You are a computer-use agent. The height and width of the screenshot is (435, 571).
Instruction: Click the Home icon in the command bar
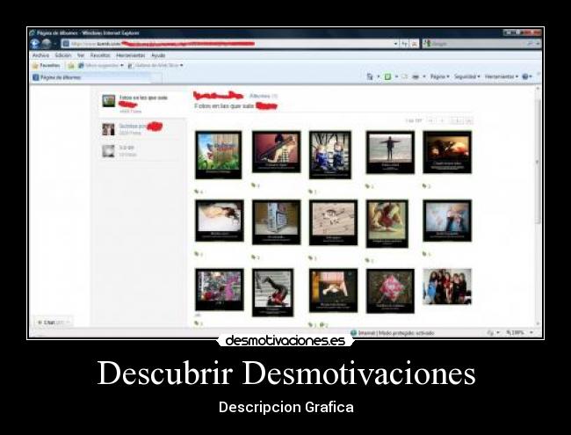click(370, 76)
